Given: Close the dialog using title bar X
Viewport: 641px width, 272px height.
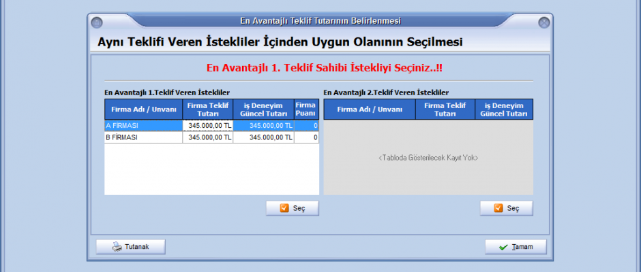Looking at the screenshot, I should coord(543,22).
